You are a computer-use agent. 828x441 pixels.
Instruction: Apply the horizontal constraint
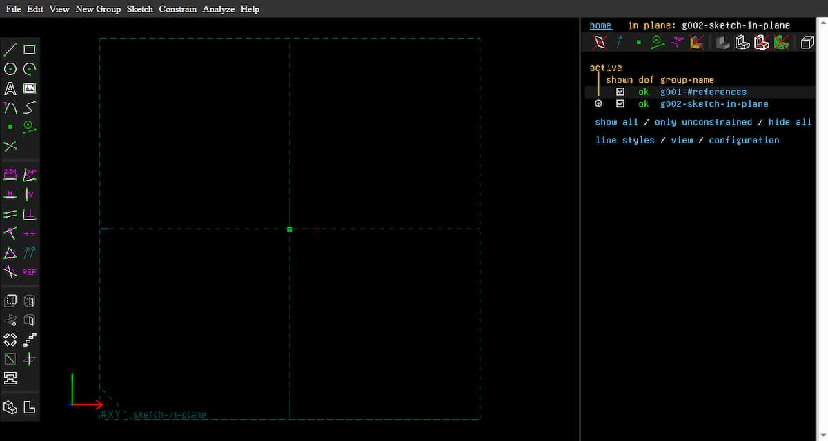pyautogui.click(x=10, y=194)
